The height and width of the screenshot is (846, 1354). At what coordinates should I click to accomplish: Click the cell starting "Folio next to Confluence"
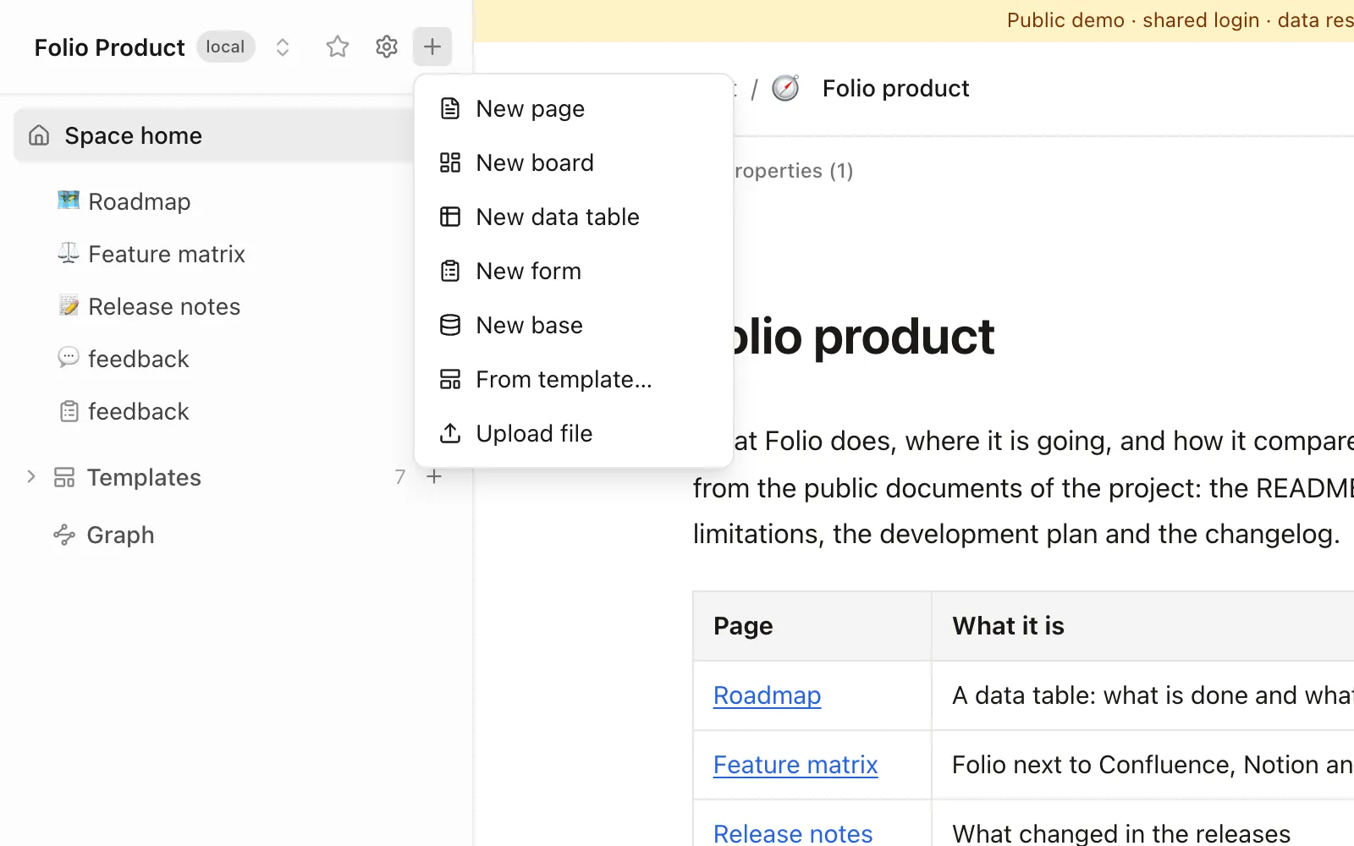click(1143, 765)
